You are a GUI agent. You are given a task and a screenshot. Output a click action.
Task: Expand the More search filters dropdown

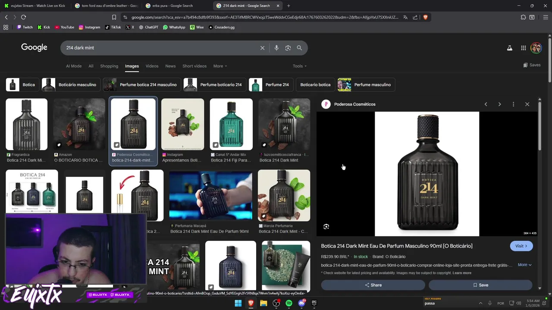[220, 66]
